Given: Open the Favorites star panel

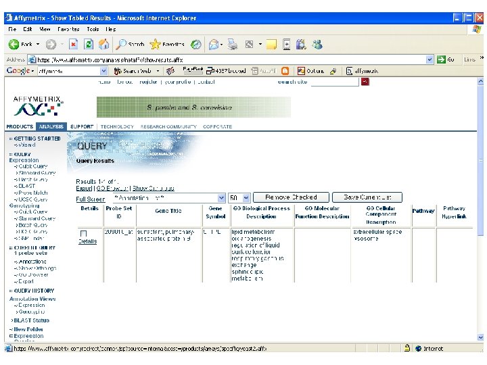Looking at the screenshot, I should pos(156,45).
